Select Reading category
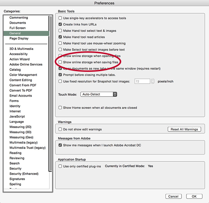209x203 pixels. pos(15,153)
